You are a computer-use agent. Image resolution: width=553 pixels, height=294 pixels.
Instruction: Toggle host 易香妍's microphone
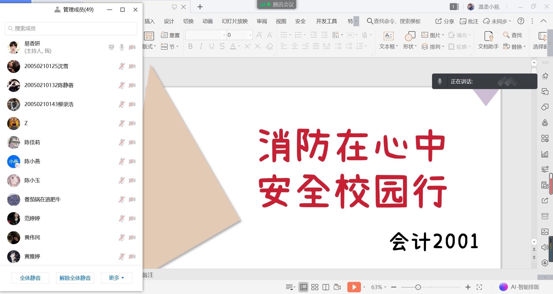122,47
